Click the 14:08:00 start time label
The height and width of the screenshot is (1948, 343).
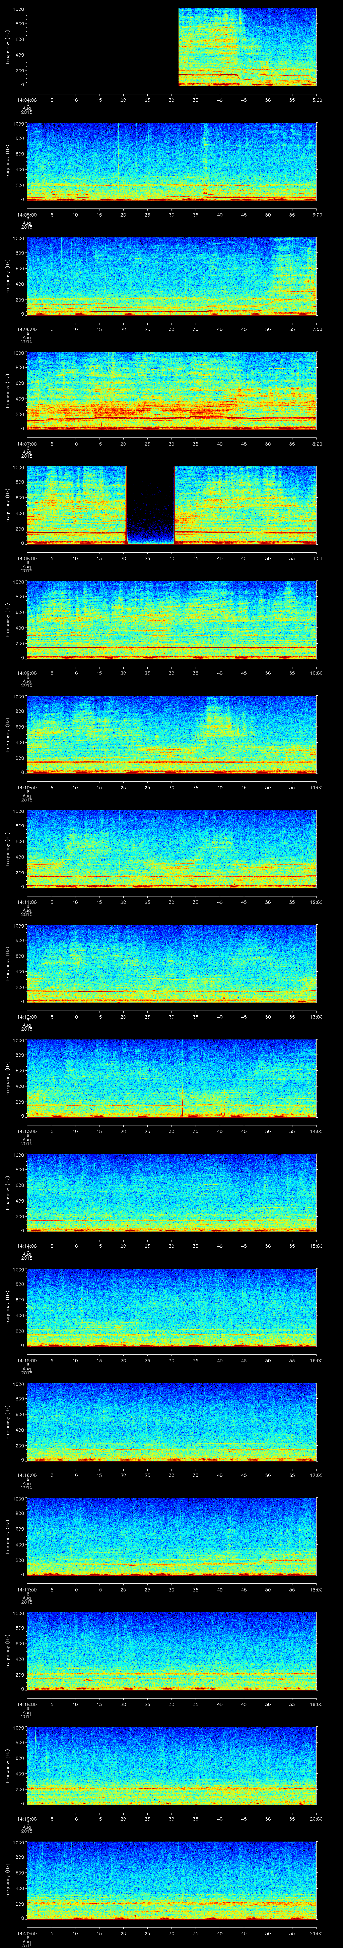point(26,558)
